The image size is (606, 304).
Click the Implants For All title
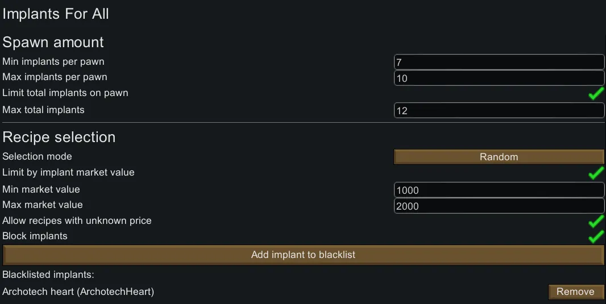point(56,14)
